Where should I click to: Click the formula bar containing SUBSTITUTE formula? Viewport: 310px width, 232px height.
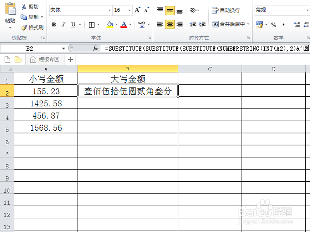[206, 48]
